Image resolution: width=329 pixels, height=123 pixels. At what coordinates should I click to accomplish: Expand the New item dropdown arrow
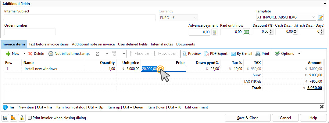coord(24,54)
